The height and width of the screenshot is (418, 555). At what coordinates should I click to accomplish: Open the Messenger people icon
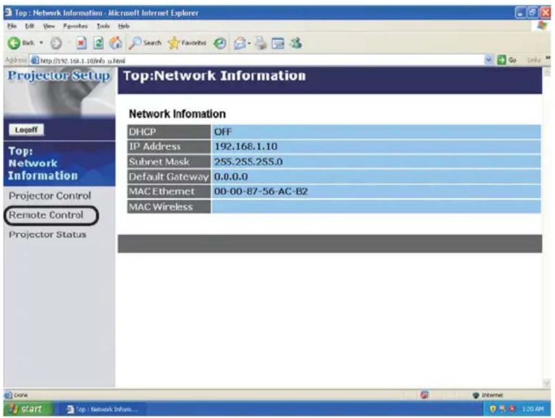pos(295,43)
